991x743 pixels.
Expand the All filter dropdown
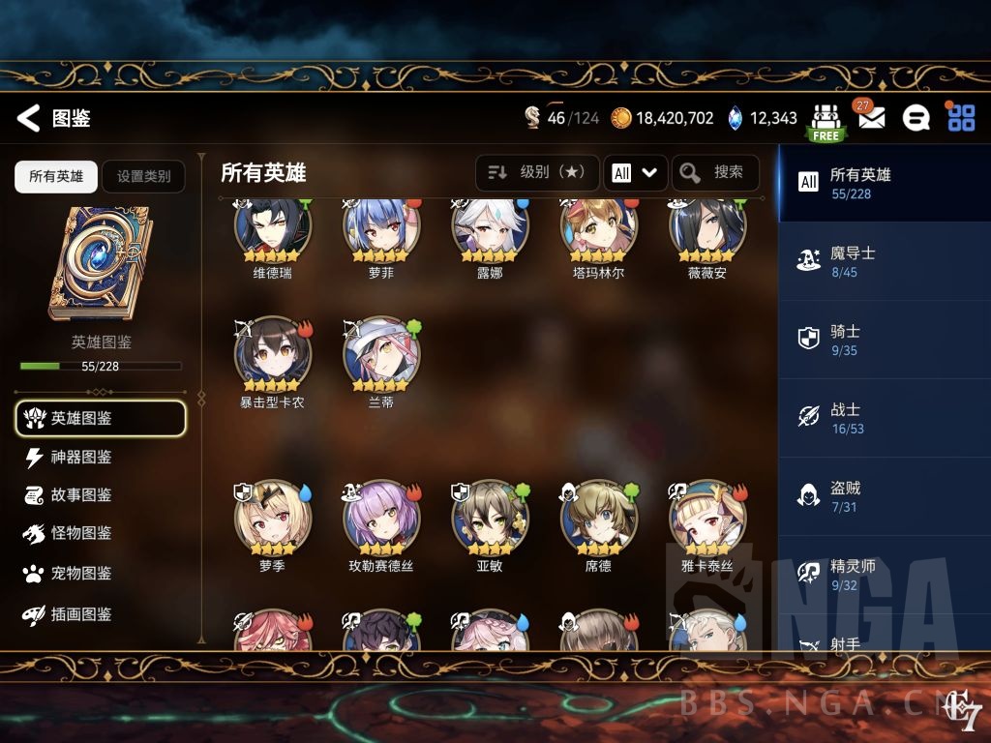click(x=635, y=172)
